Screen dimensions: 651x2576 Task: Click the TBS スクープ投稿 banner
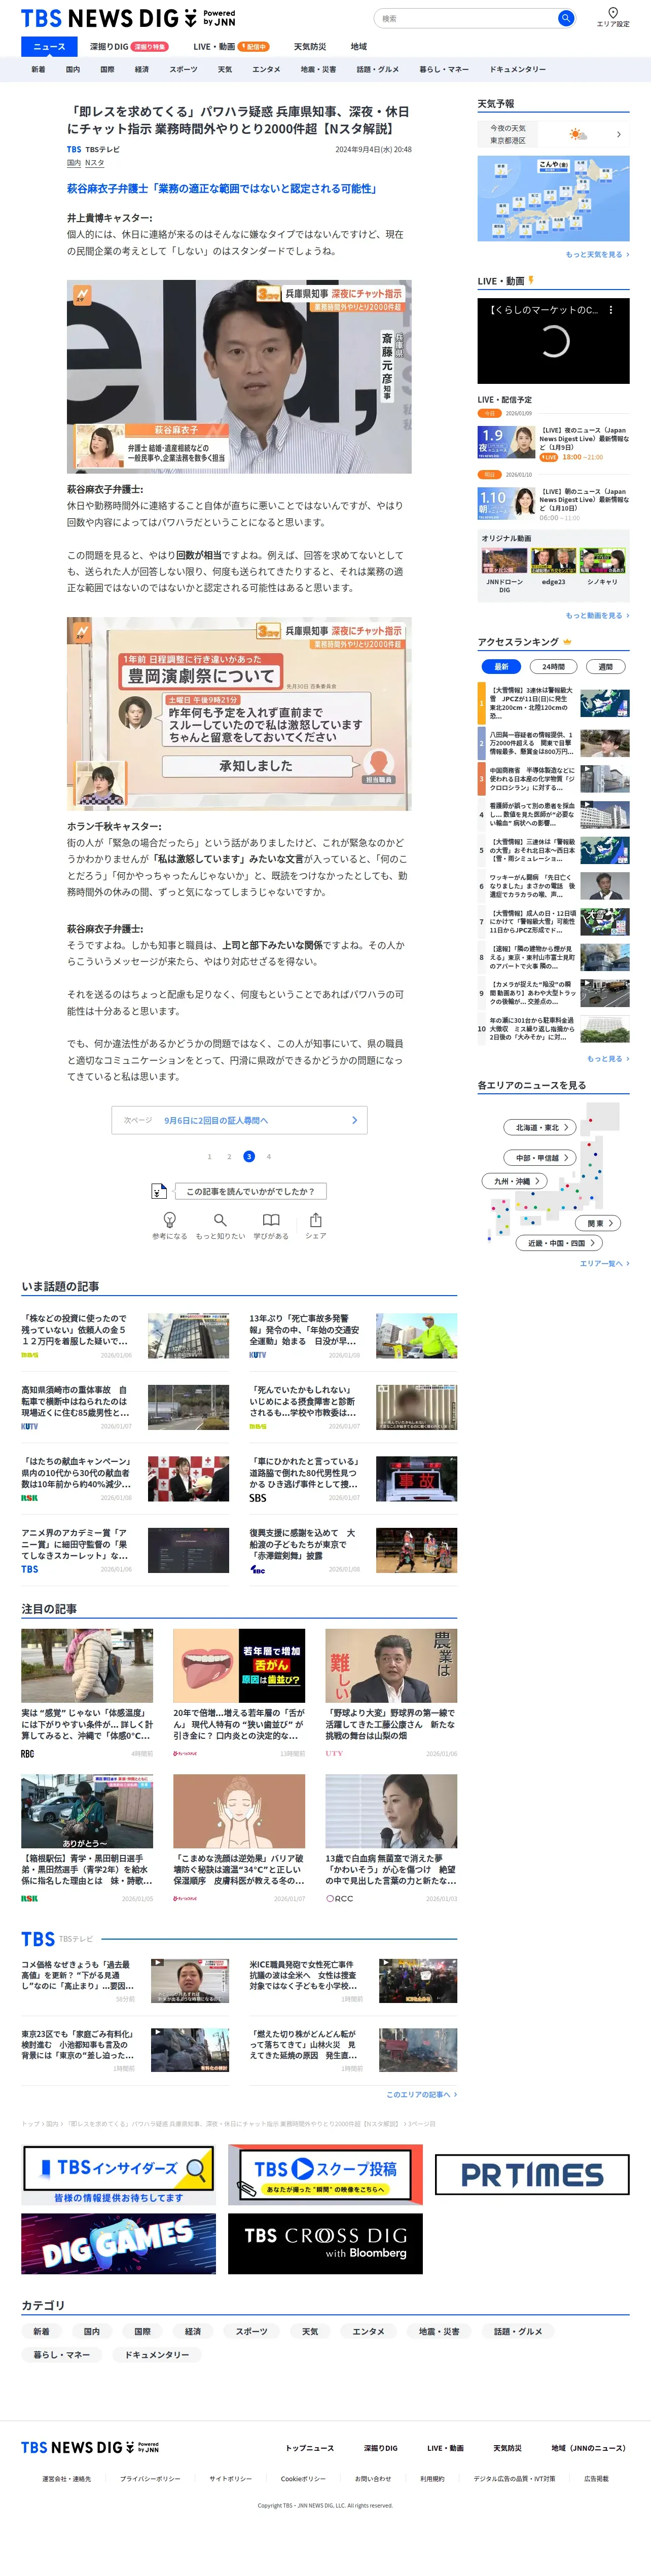pyautogui.click(x=325, y=2175)
